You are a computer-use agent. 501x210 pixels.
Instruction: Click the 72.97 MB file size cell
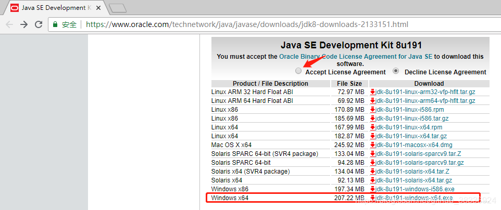click(351, 92)
